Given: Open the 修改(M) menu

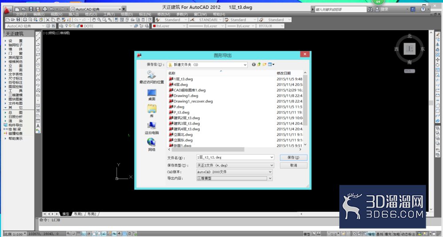Looking at the screenshot, I should [164, 14].
